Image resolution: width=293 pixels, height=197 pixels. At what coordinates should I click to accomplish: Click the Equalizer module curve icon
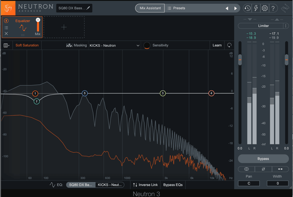tap(23, 28)
